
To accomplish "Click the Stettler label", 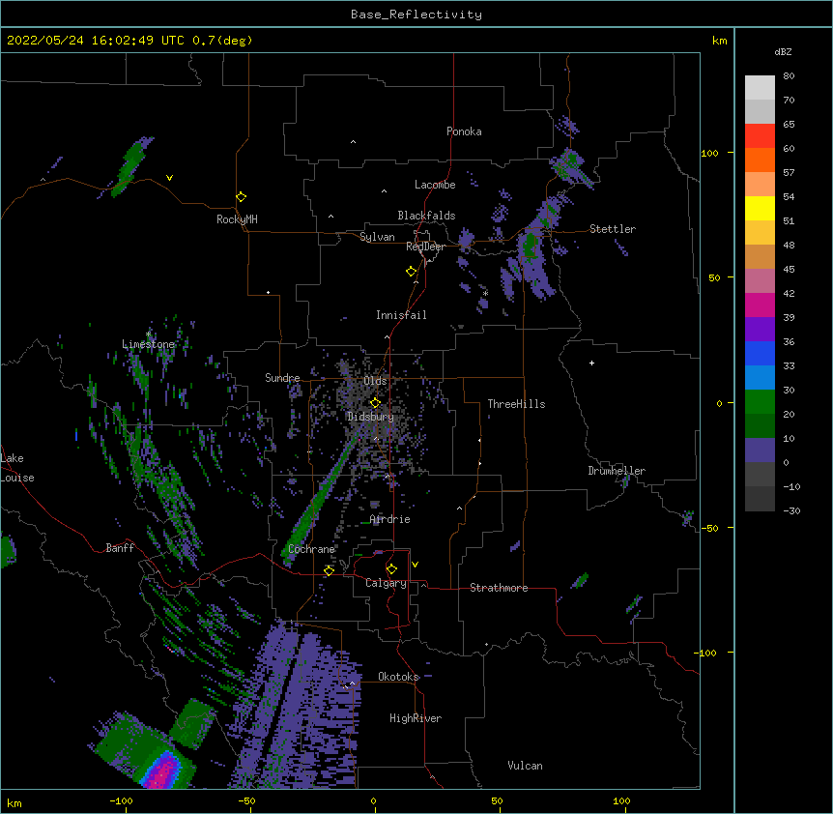I will tap(613, 229).
